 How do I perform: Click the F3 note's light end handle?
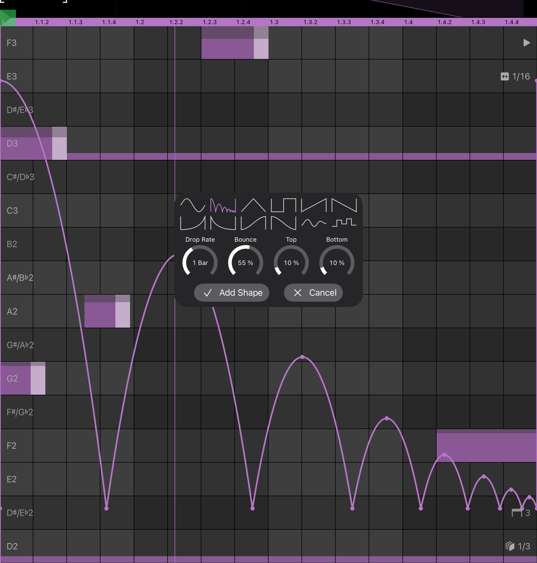click(x=261, y=43)
